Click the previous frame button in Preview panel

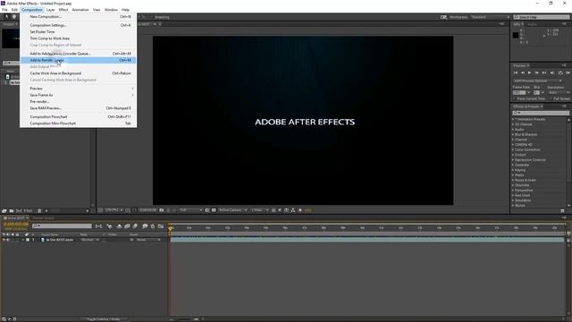(522, 73)
